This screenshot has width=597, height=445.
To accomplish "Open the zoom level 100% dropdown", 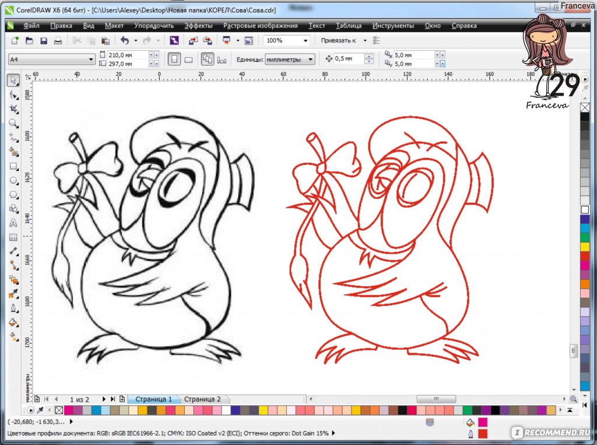I will pyautogui.click(x=305, y=40).
